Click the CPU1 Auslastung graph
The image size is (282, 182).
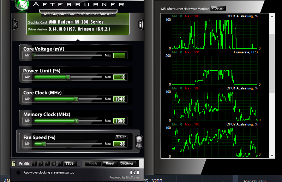215,106
